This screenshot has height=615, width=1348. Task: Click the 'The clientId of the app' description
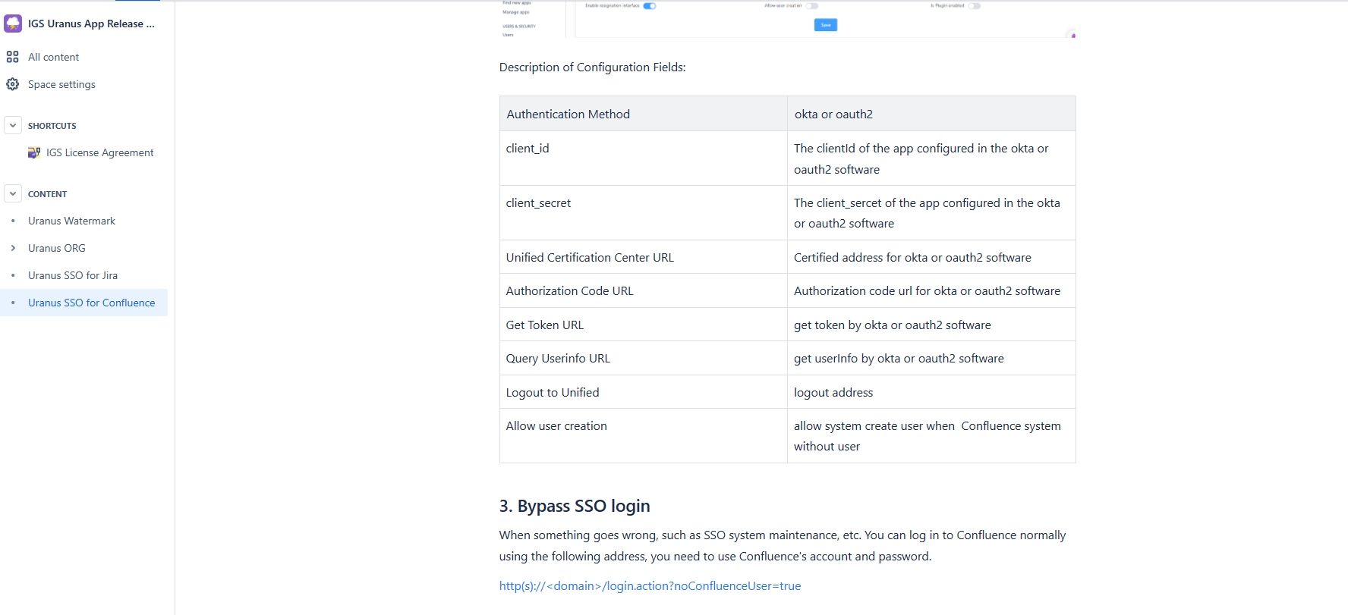(931, 158)
